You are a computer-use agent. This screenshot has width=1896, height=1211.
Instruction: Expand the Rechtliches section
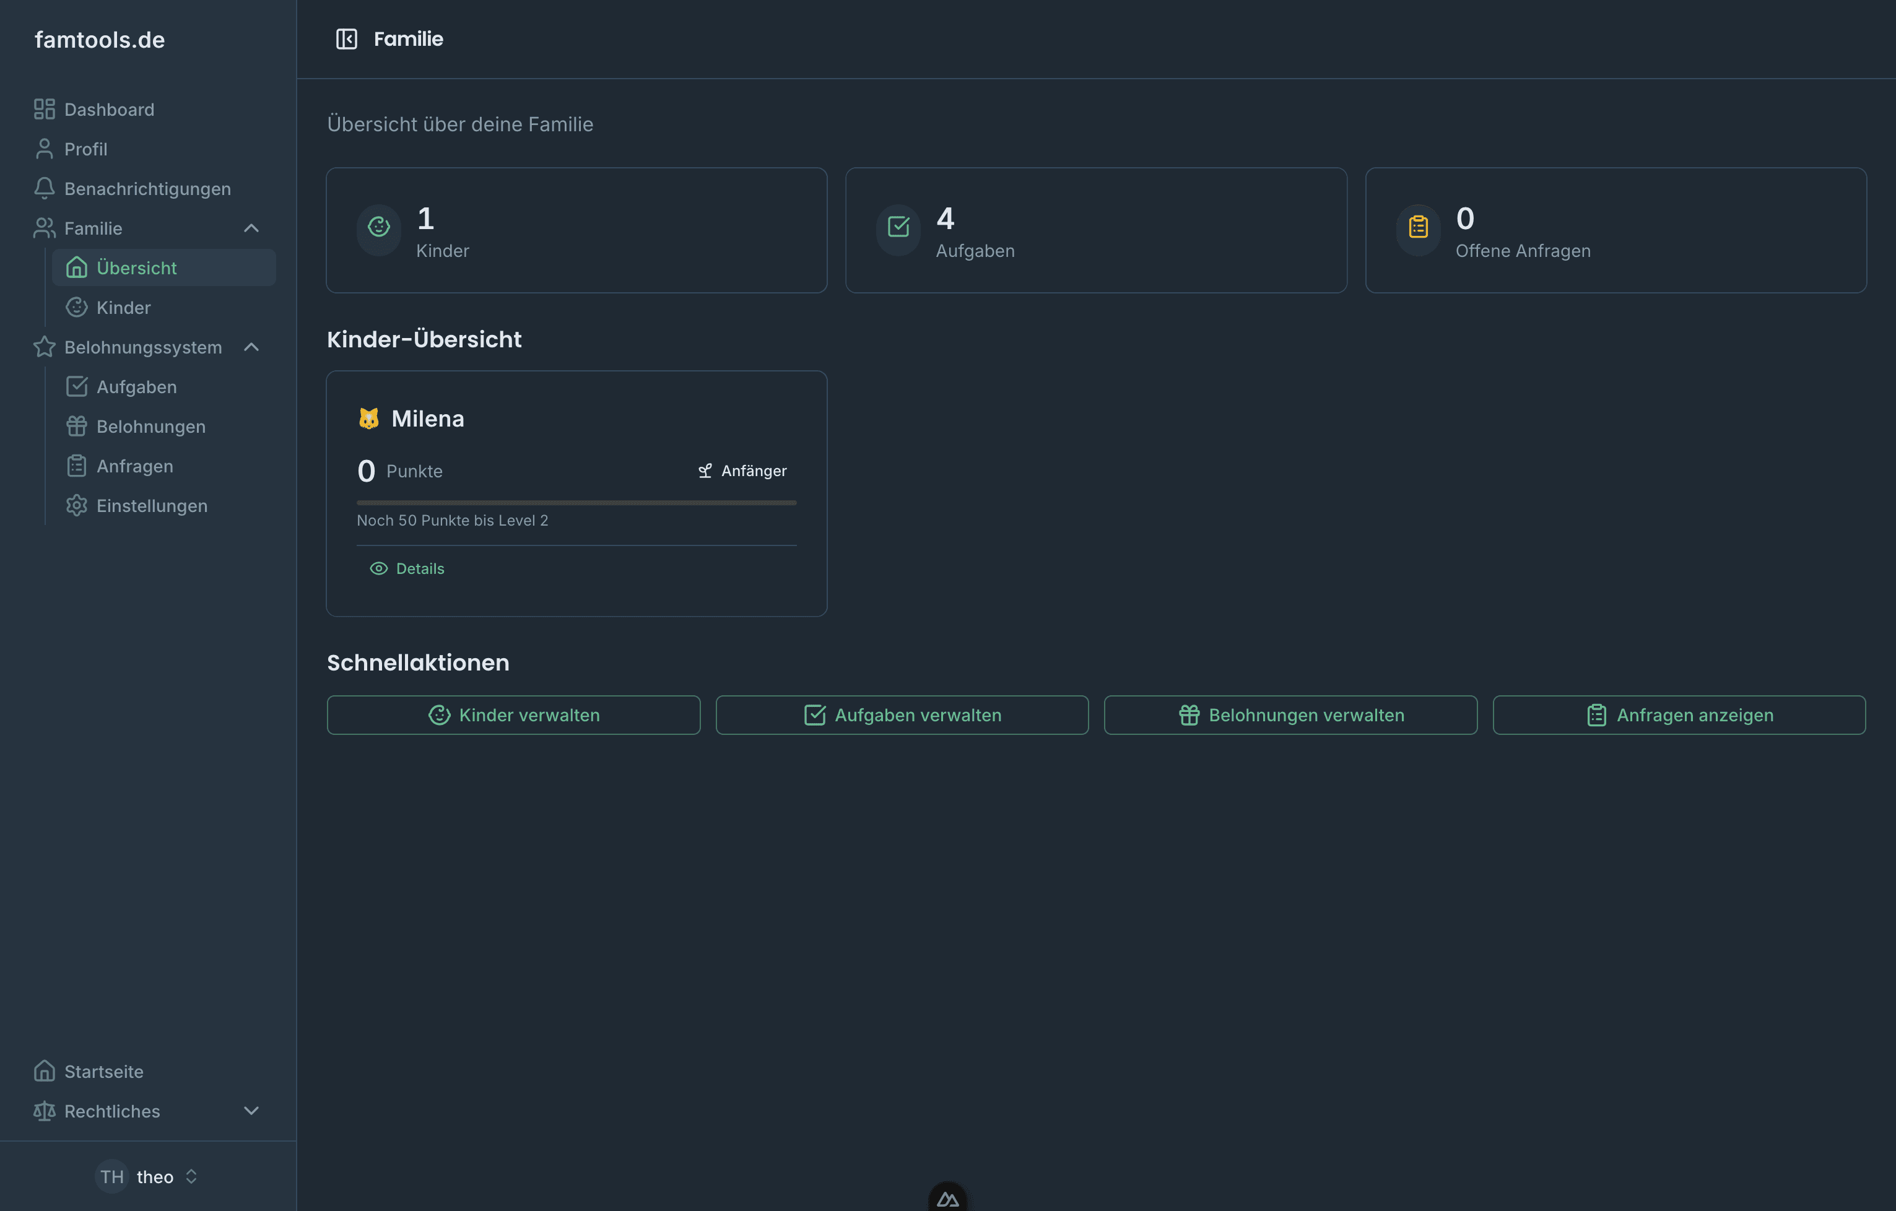click(251, 1110)
